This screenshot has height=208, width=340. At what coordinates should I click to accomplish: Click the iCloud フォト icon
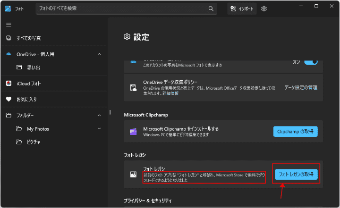click(8, 83)
